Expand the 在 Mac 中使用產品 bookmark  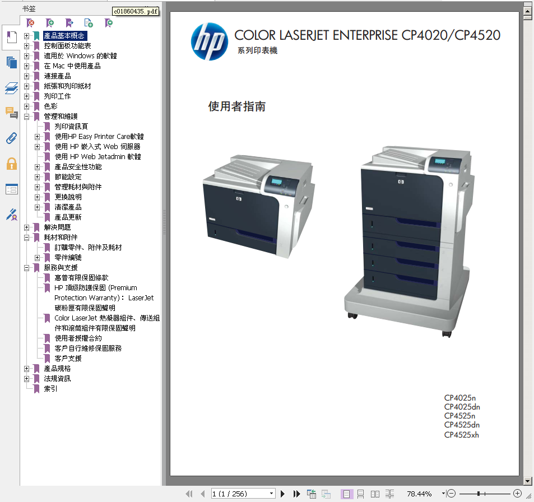[x=26, y=66]
